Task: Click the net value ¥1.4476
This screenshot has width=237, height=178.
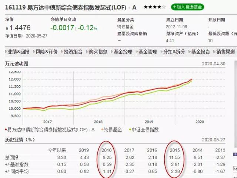Action: tap(18, 28)
